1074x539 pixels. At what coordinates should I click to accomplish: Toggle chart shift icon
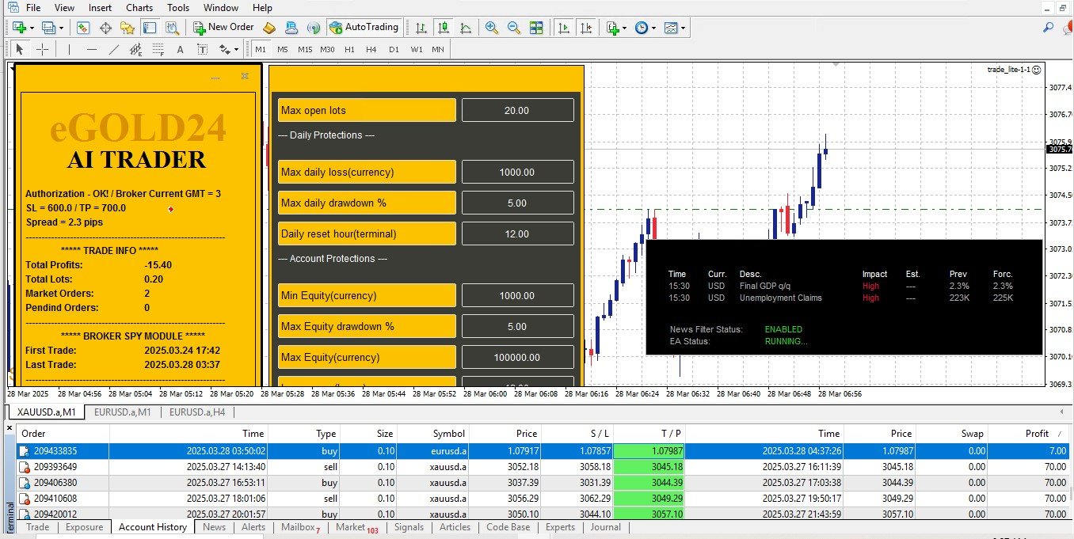click(x=585, y=27)
